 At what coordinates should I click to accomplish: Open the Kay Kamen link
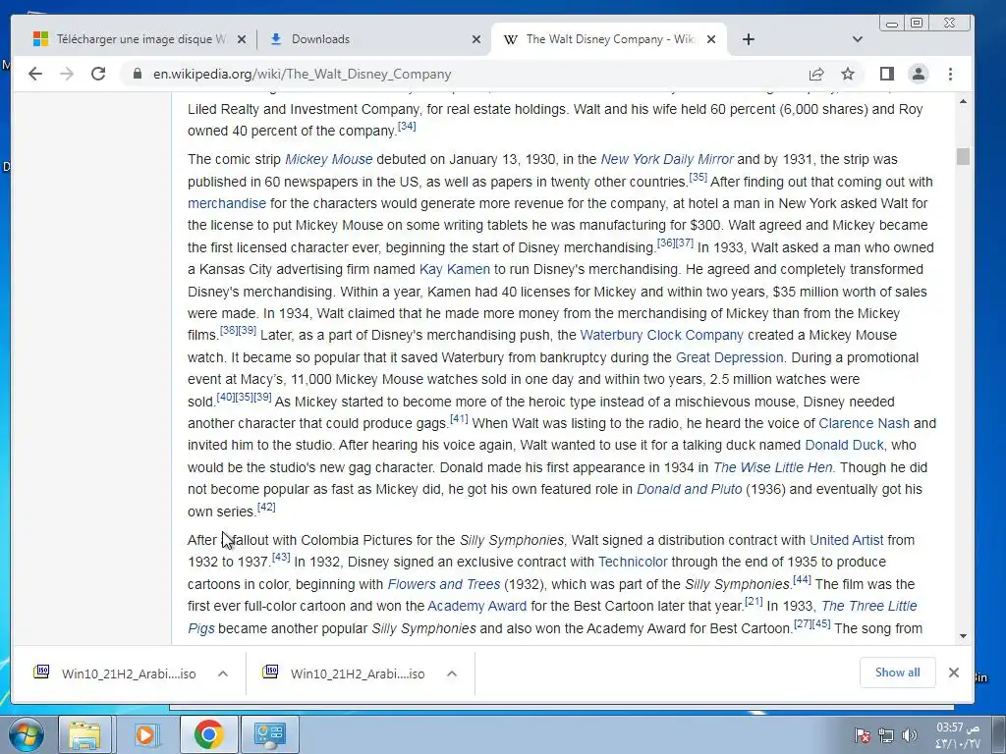(x=454, y=269)
